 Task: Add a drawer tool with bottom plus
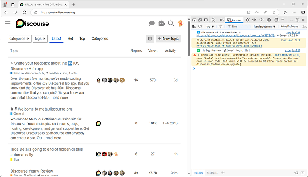223,173
